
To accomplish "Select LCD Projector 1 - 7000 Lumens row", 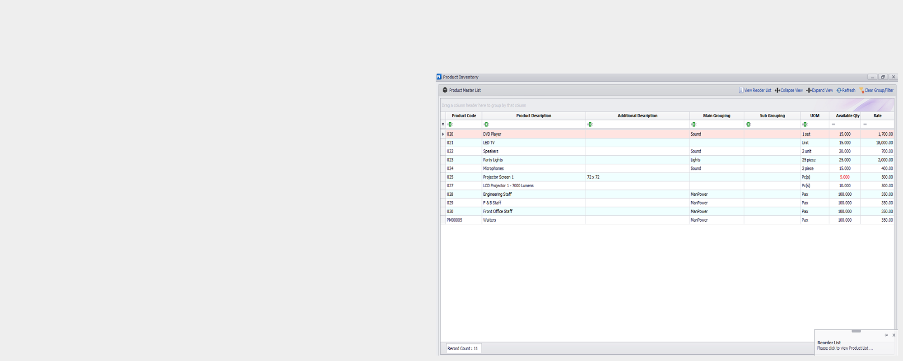I will click(667, 185).
